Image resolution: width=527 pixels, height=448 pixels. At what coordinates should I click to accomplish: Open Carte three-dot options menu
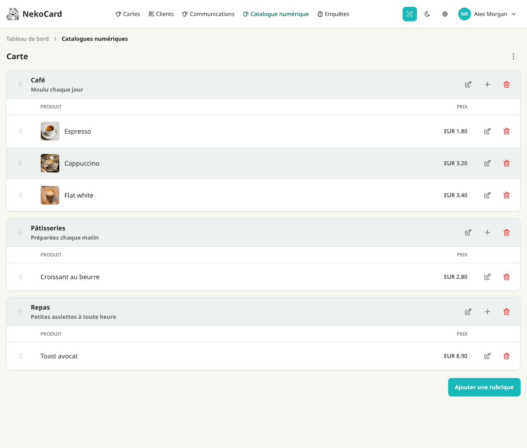pyautogui.click(x=513, y=56)
